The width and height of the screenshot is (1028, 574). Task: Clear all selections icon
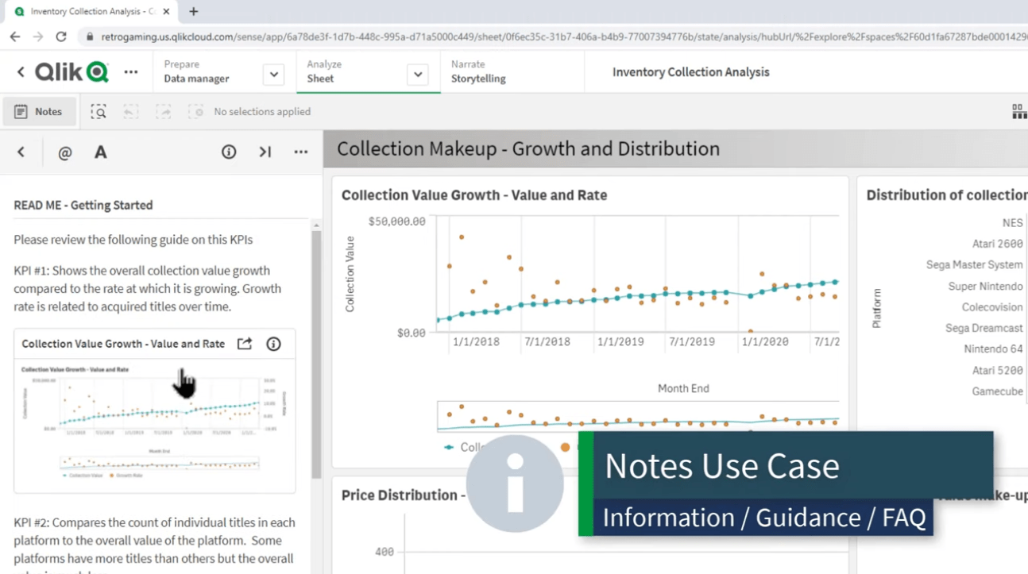click(195, 112)
